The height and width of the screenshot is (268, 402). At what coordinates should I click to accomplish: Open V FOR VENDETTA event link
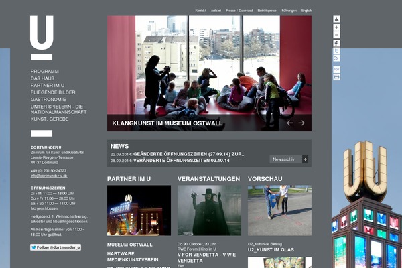point(206,258)
